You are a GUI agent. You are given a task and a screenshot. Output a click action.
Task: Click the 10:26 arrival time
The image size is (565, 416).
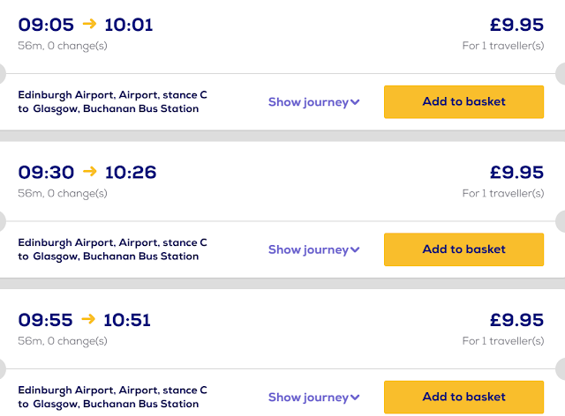[x=131, y=172]
